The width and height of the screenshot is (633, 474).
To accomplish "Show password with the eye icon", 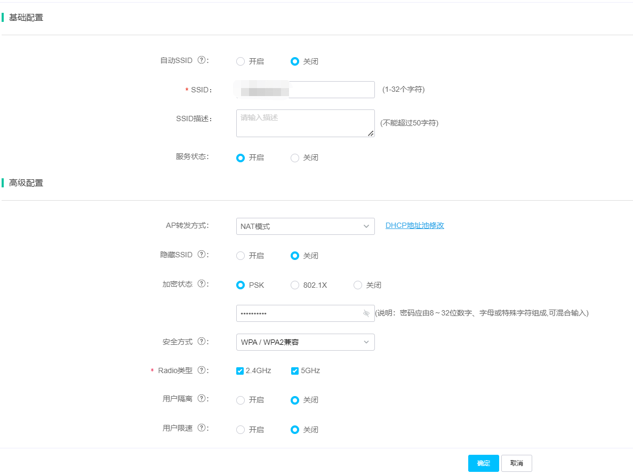I will click(366, 313).
